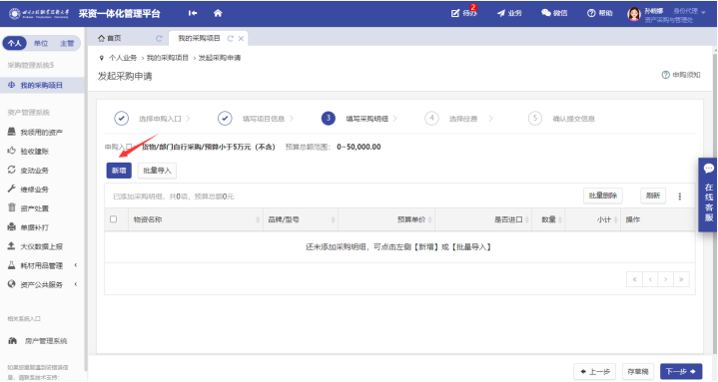Open the 待办 to-do notifications

tap(464, 13)
